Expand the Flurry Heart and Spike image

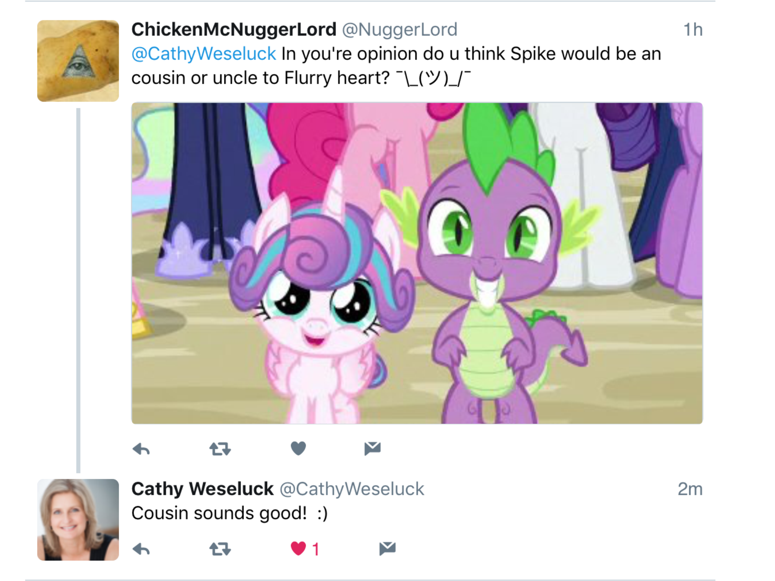tap(417, 263)
